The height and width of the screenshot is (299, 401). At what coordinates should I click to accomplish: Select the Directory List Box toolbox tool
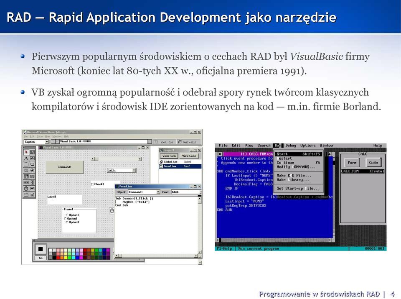click(26, 195)
